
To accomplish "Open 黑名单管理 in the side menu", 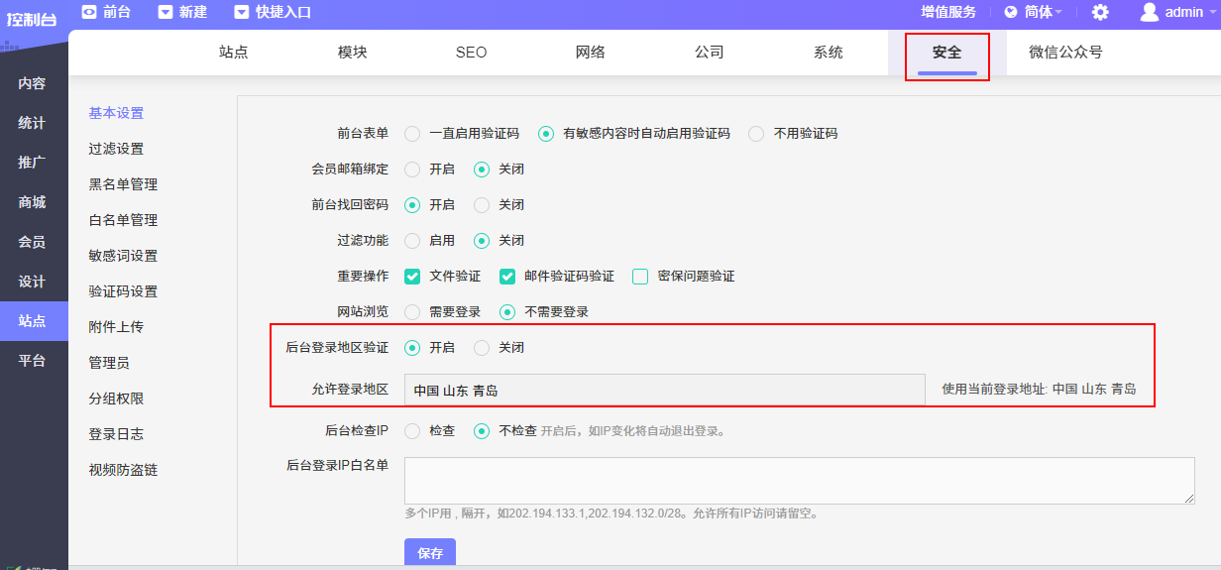I will 123,184.
